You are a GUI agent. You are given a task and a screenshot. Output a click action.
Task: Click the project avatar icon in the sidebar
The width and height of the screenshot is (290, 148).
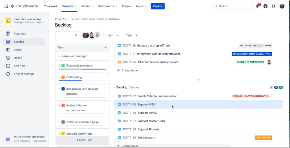point(8,21)
